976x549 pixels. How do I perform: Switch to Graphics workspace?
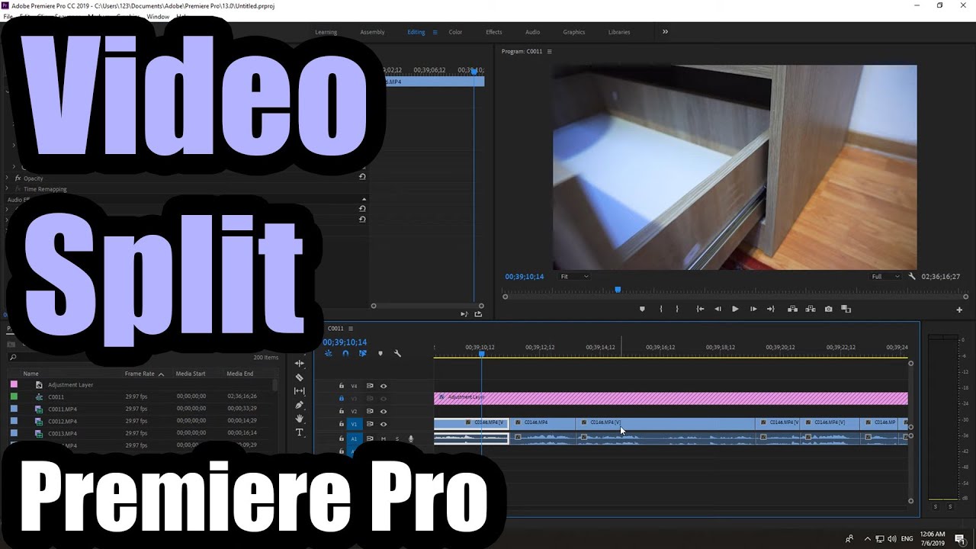pos(574,32)
